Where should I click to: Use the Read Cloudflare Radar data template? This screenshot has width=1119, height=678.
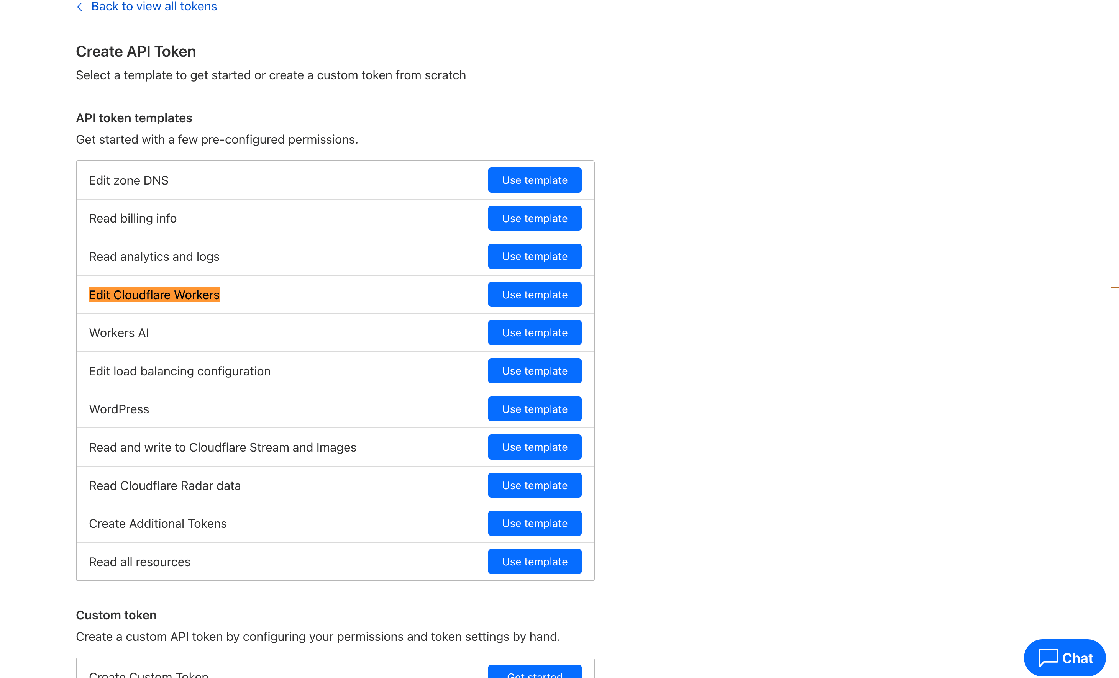point(535,485)
